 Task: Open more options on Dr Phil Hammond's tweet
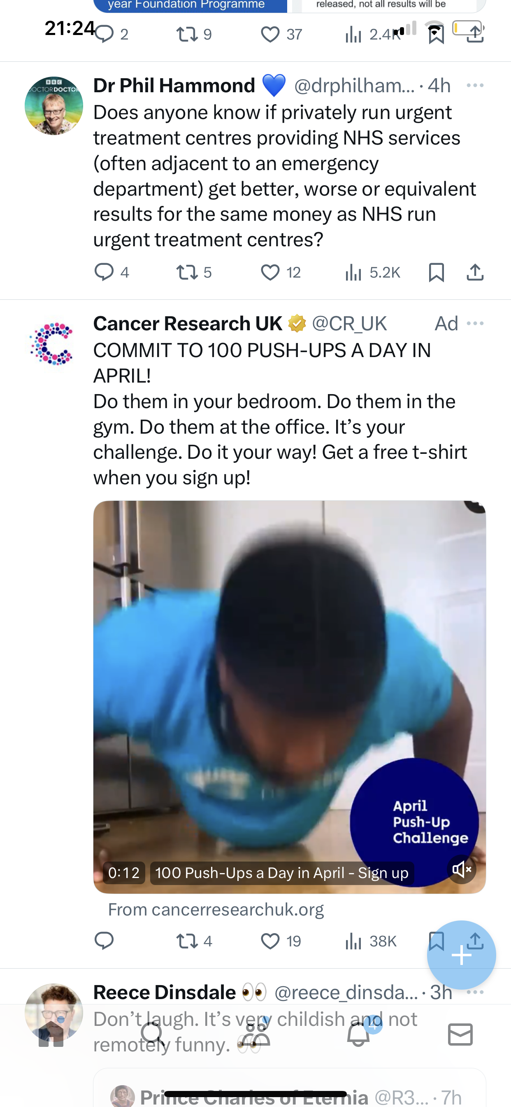coord(475,85)
